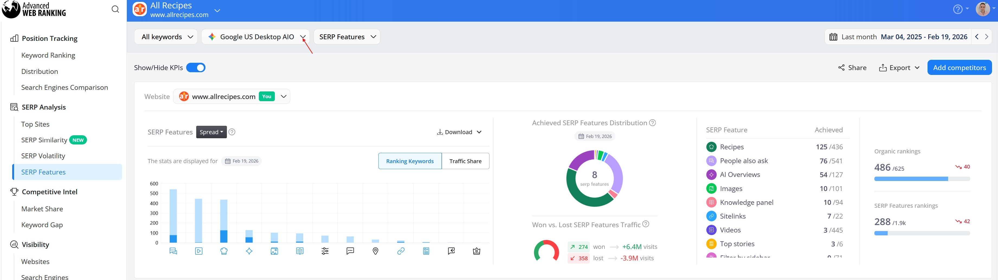Click the Knowledge panel book icon under chart
This screenshot has height=280, width=998.
300,251
